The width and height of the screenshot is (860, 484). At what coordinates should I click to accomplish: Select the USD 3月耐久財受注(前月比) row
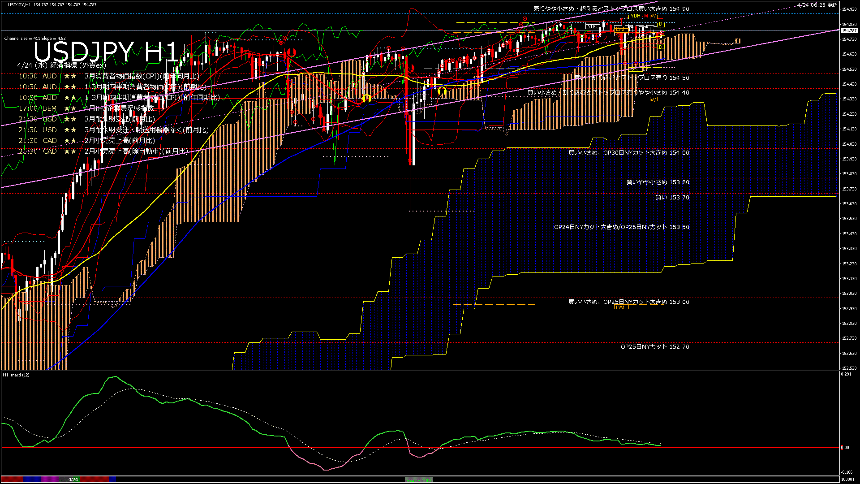[x=86, y=119]
